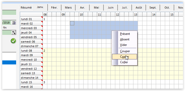Switch to the Août tab
Image resolution: width=185 pixels, height=91 pixels.
tap(139, 8)
